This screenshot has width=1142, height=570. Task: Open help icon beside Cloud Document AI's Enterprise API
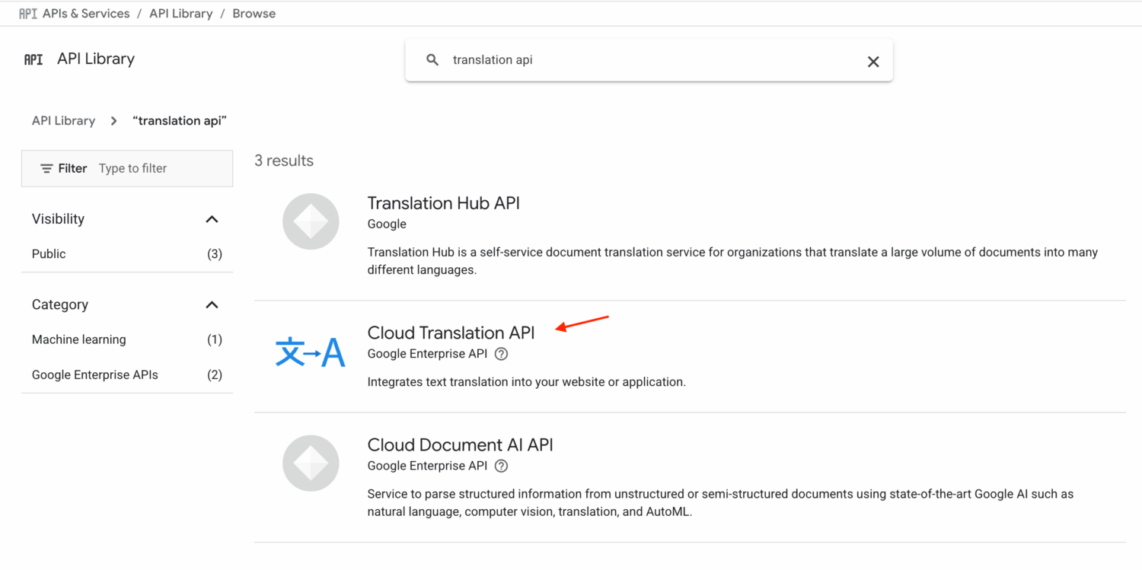point(501,466)
